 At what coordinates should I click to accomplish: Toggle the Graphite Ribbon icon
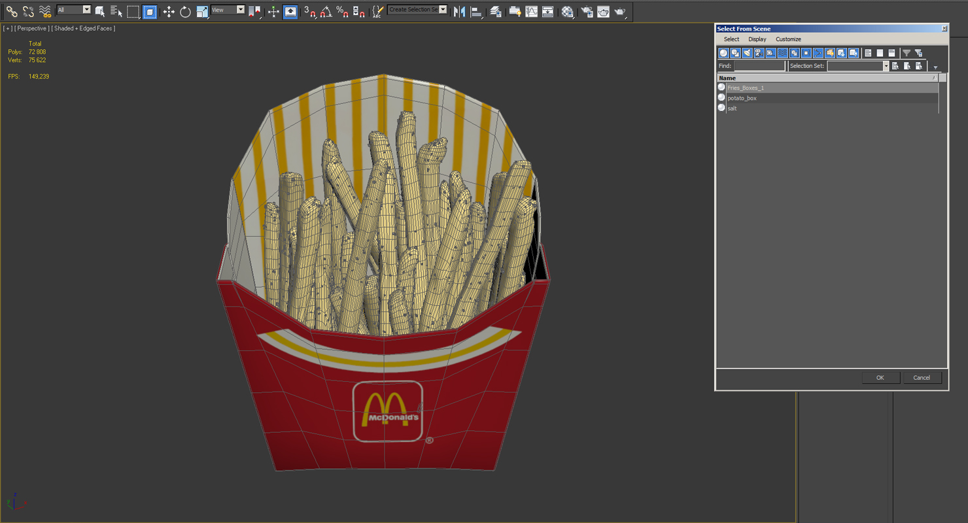click(x=515, y=11)
